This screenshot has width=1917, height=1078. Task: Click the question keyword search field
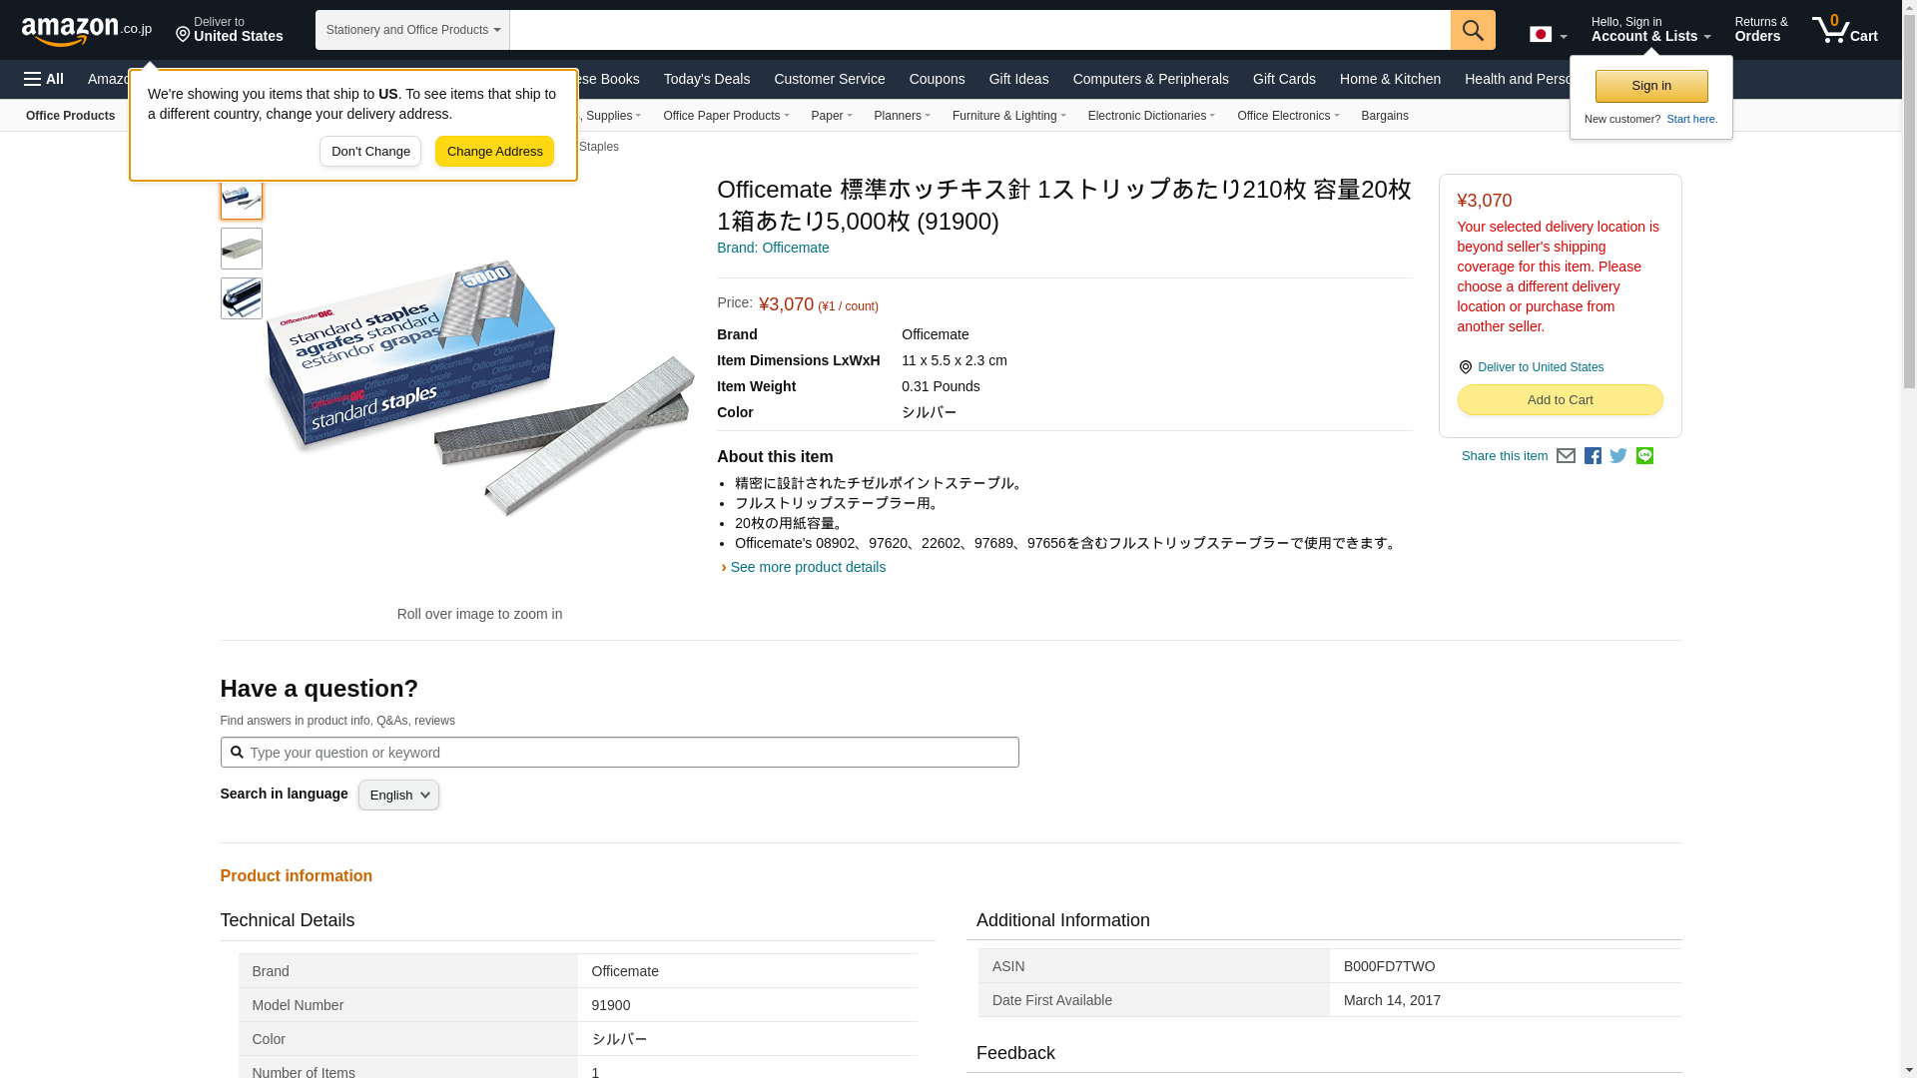coord(619,753)
